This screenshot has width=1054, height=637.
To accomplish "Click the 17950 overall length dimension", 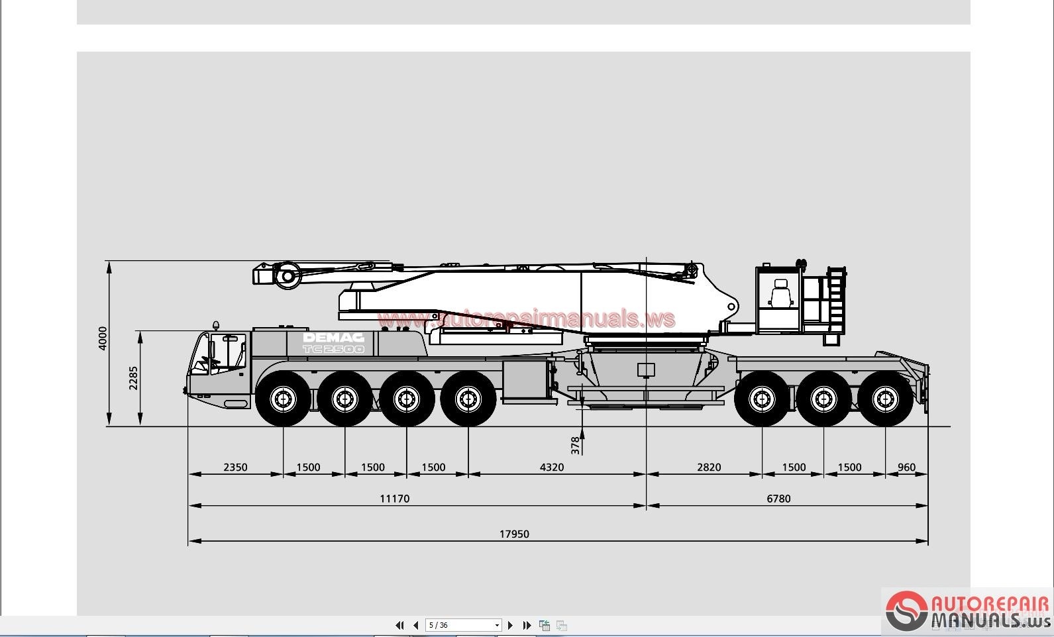I will tap(514, 534).
